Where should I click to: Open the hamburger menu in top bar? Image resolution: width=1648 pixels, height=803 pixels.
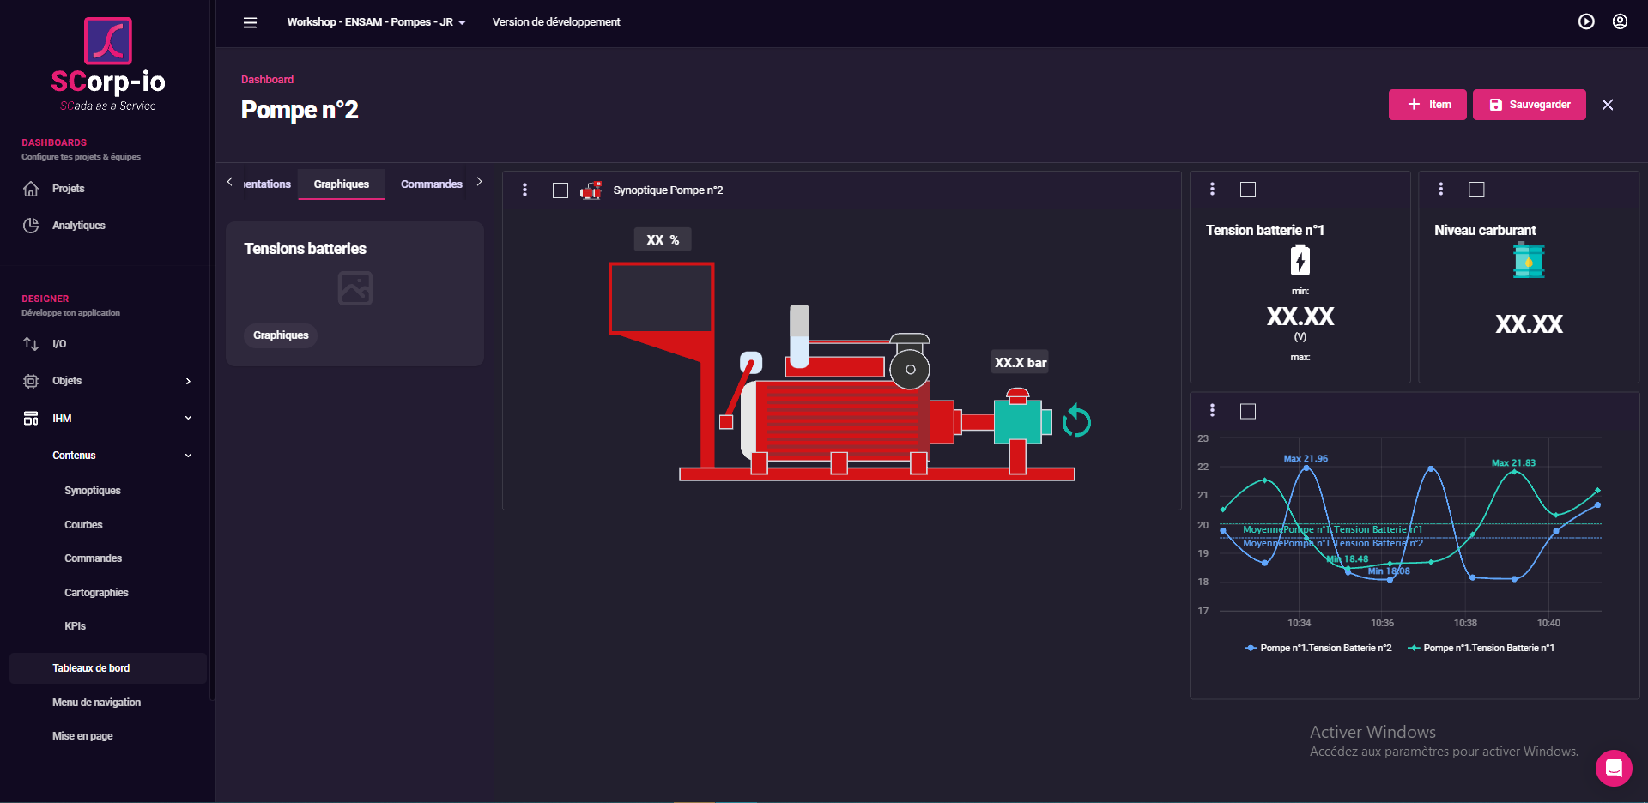point(250,22)
